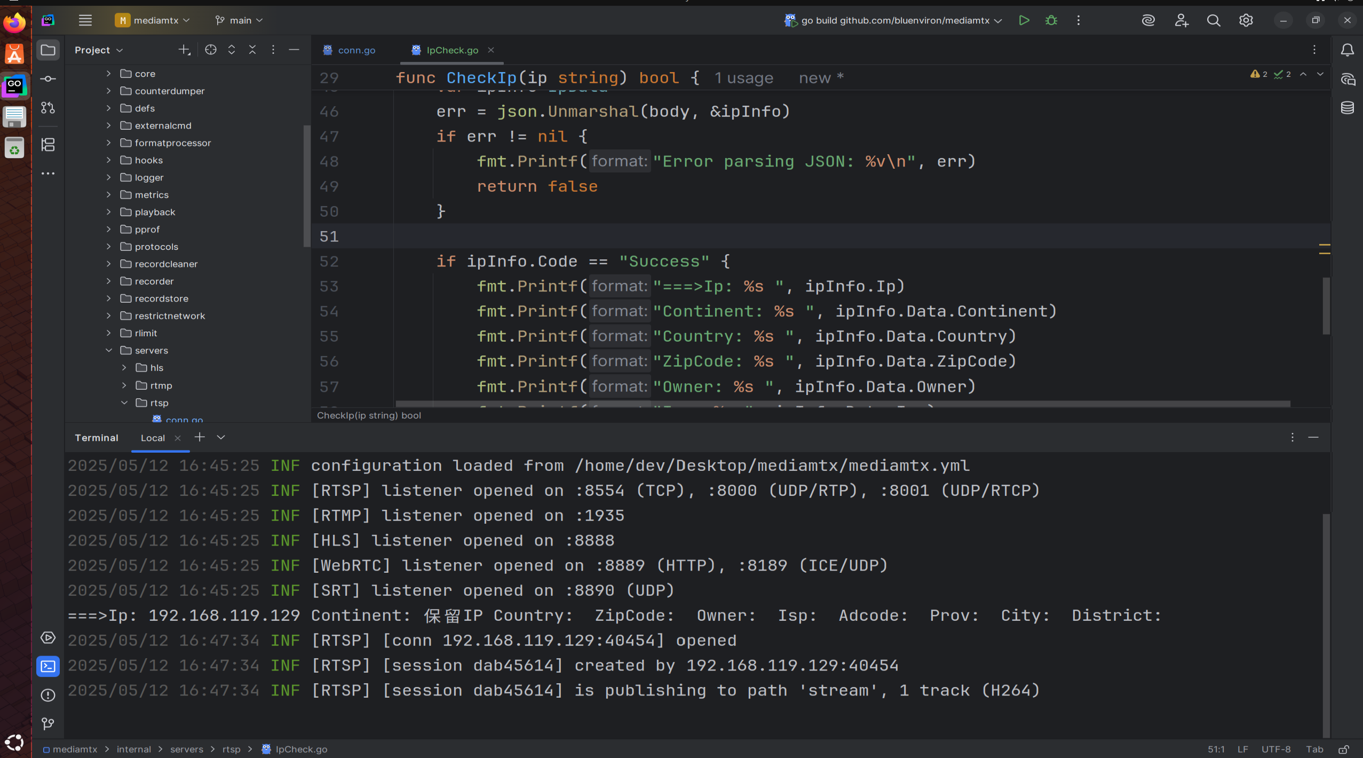Open IDE settings gear

[x=1246, y=20]
